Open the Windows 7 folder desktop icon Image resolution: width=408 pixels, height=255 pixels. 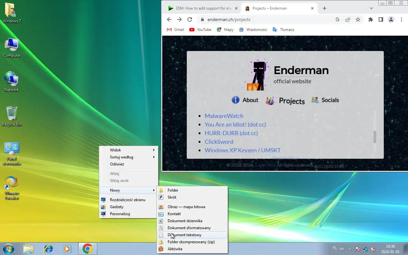[x=11, y=13]
